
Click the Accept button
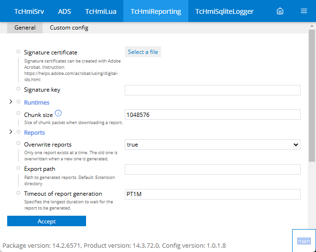click(46, 221)
